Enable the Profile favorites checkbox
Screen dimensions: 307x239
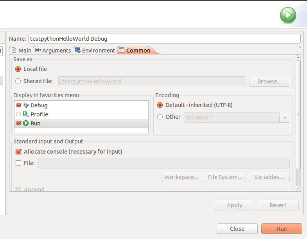[19, 114]
